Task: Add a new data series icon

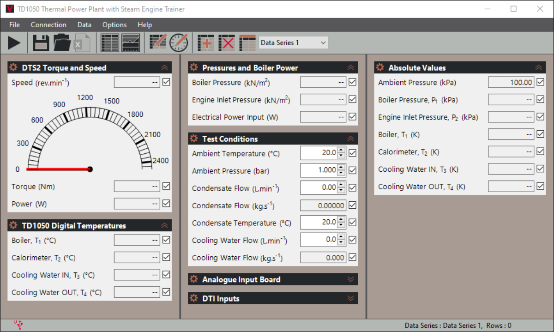Action: coord(205,43)
